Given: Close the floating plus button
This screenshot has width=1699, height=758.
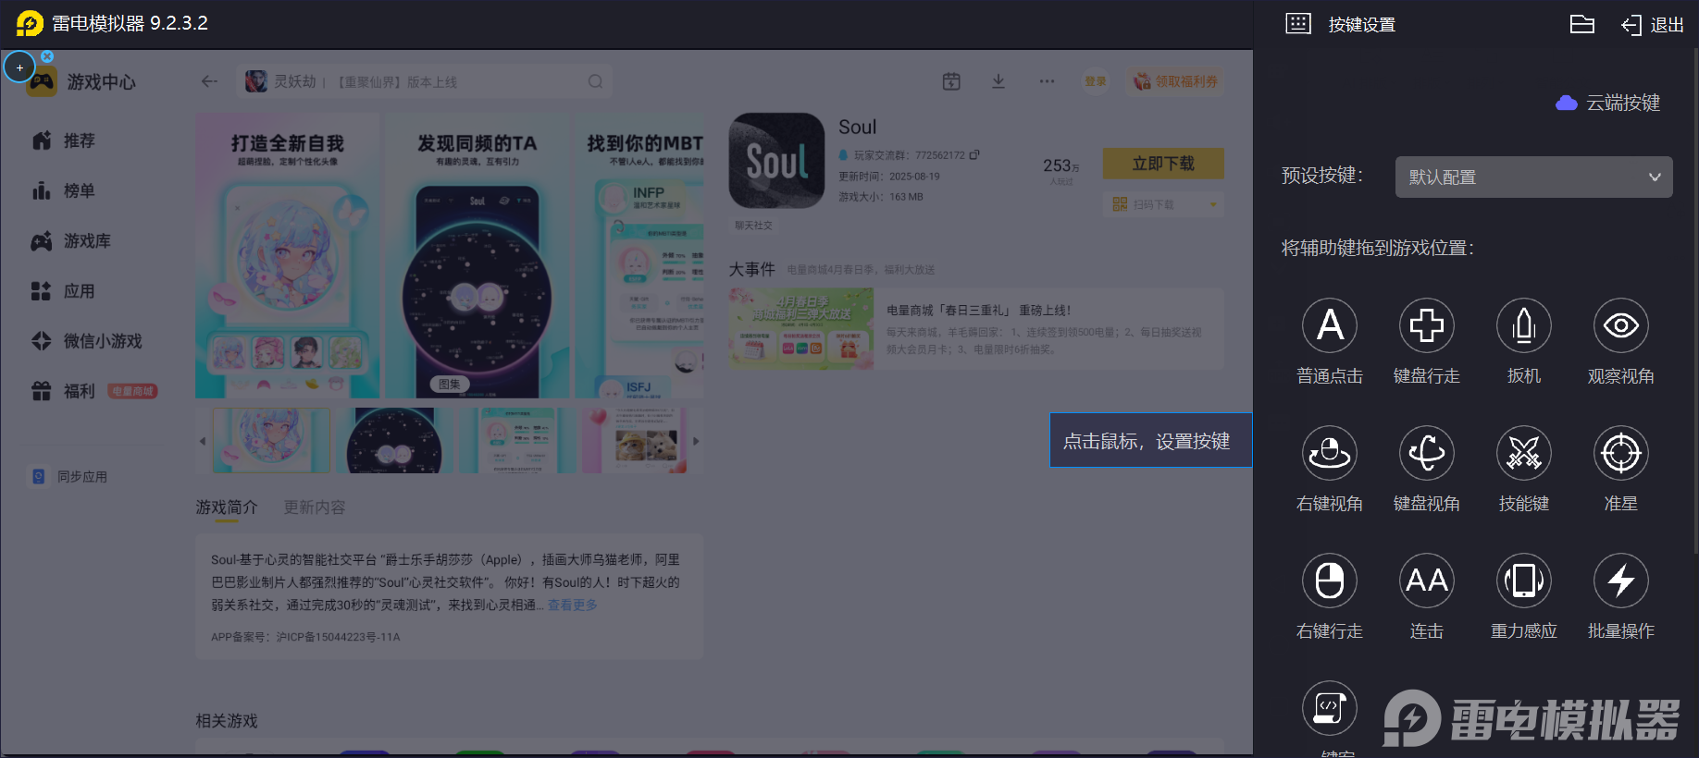Looking at the screenshot, I should [47, 56].
